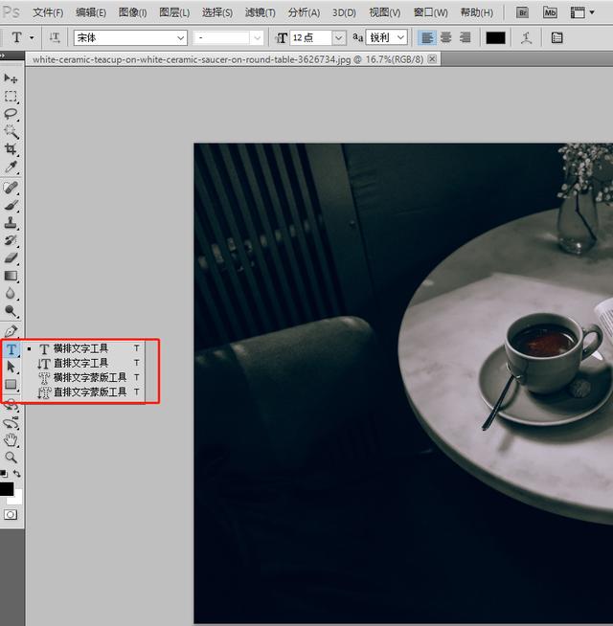
Task: Launch Mini Bridge
Action: pos(550,12)
